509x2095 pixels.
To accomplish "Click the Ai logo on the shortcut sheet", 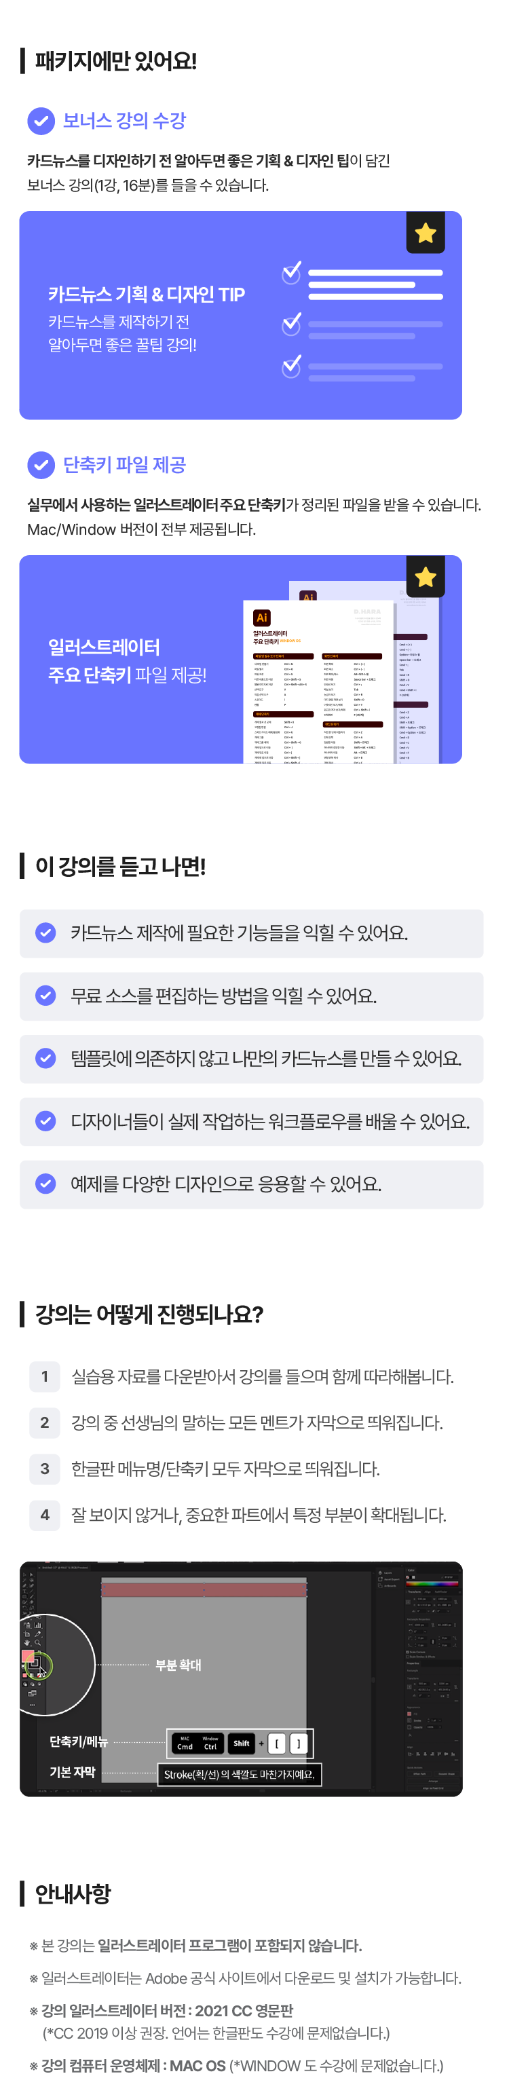I will [262, 618].
